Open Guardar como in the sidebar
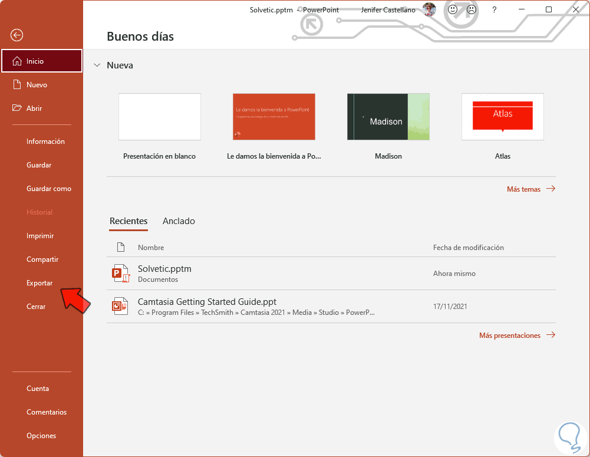590x457 pixels. (49, 189)
